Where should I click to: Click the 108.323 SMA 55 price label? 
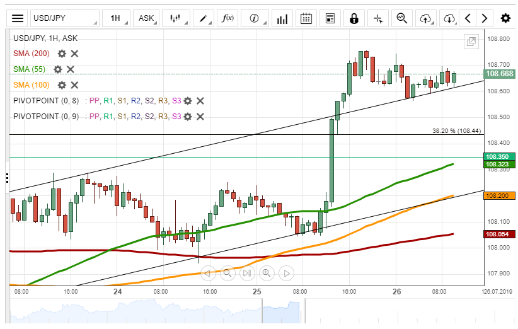tap(499, 164)
